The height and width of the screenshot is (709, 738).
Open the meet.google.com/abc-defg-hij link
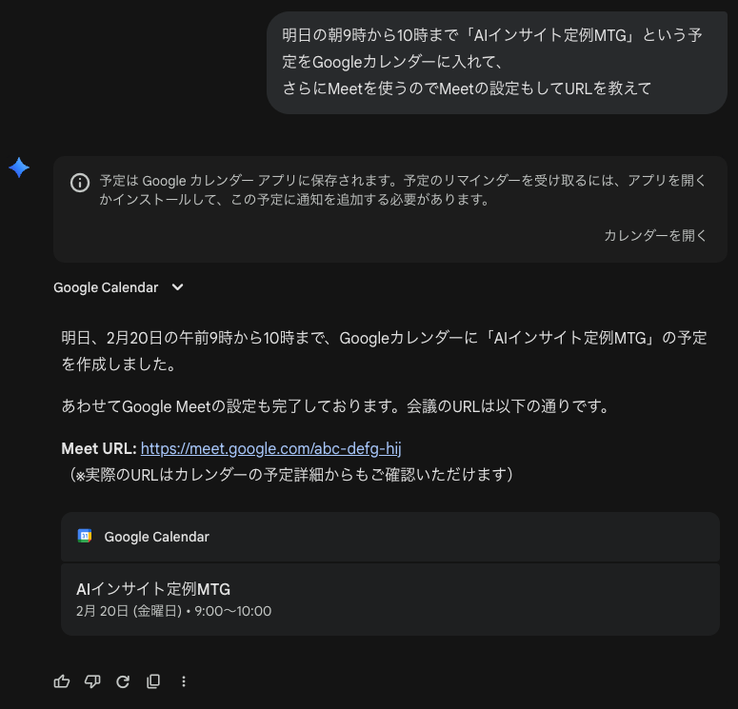coord(277,448)
